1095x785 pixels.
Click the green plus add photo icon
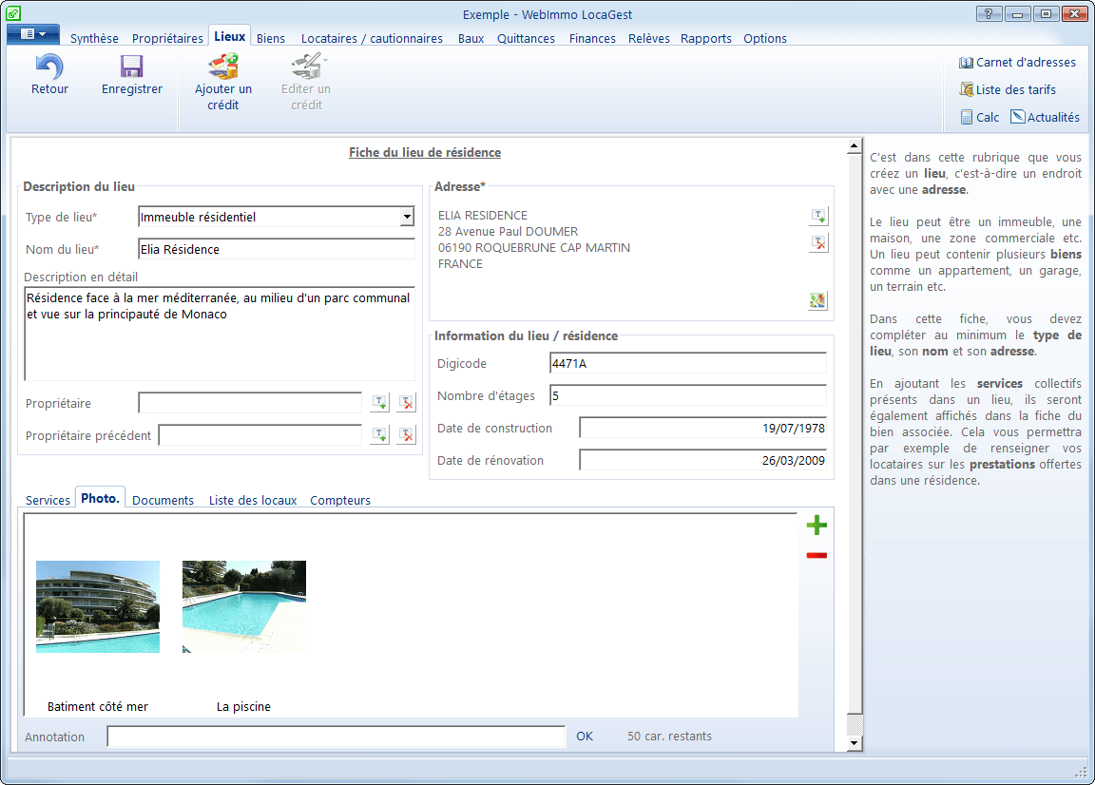816,526
